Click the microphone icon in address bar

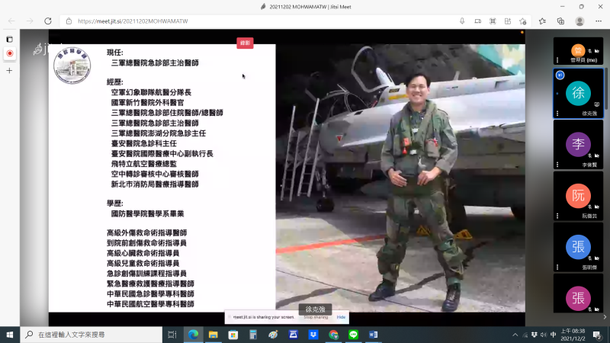[462, 21]
